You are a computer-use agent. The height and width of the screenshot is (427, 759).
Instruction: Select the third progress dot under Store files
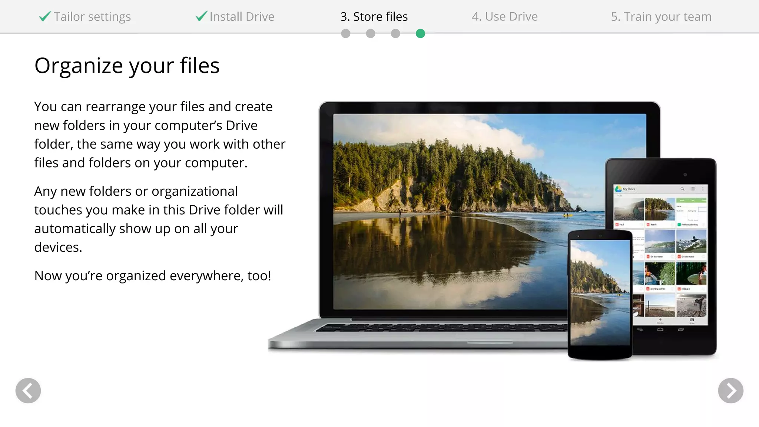tap(395, 34)
